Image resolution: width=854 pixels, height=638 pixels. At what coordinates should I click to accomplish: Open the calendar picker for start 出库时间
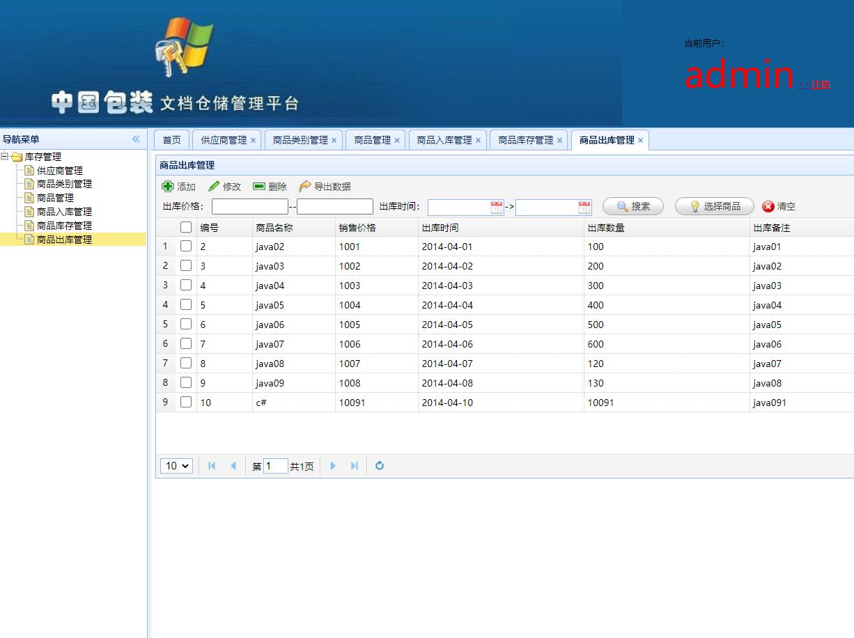pyautogui.click(x=495, y=206)
